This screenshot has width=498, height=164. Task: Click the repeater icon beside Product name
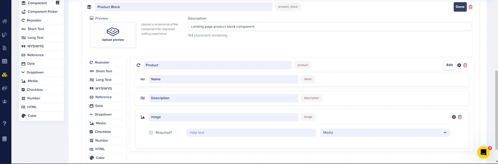point(139,65)
